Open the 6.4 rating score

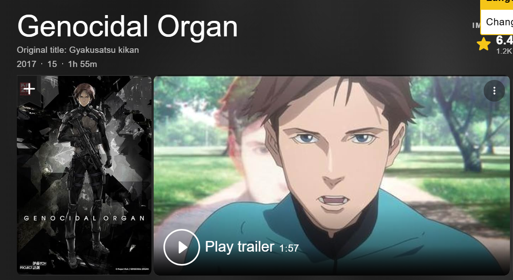coord(504,40)
